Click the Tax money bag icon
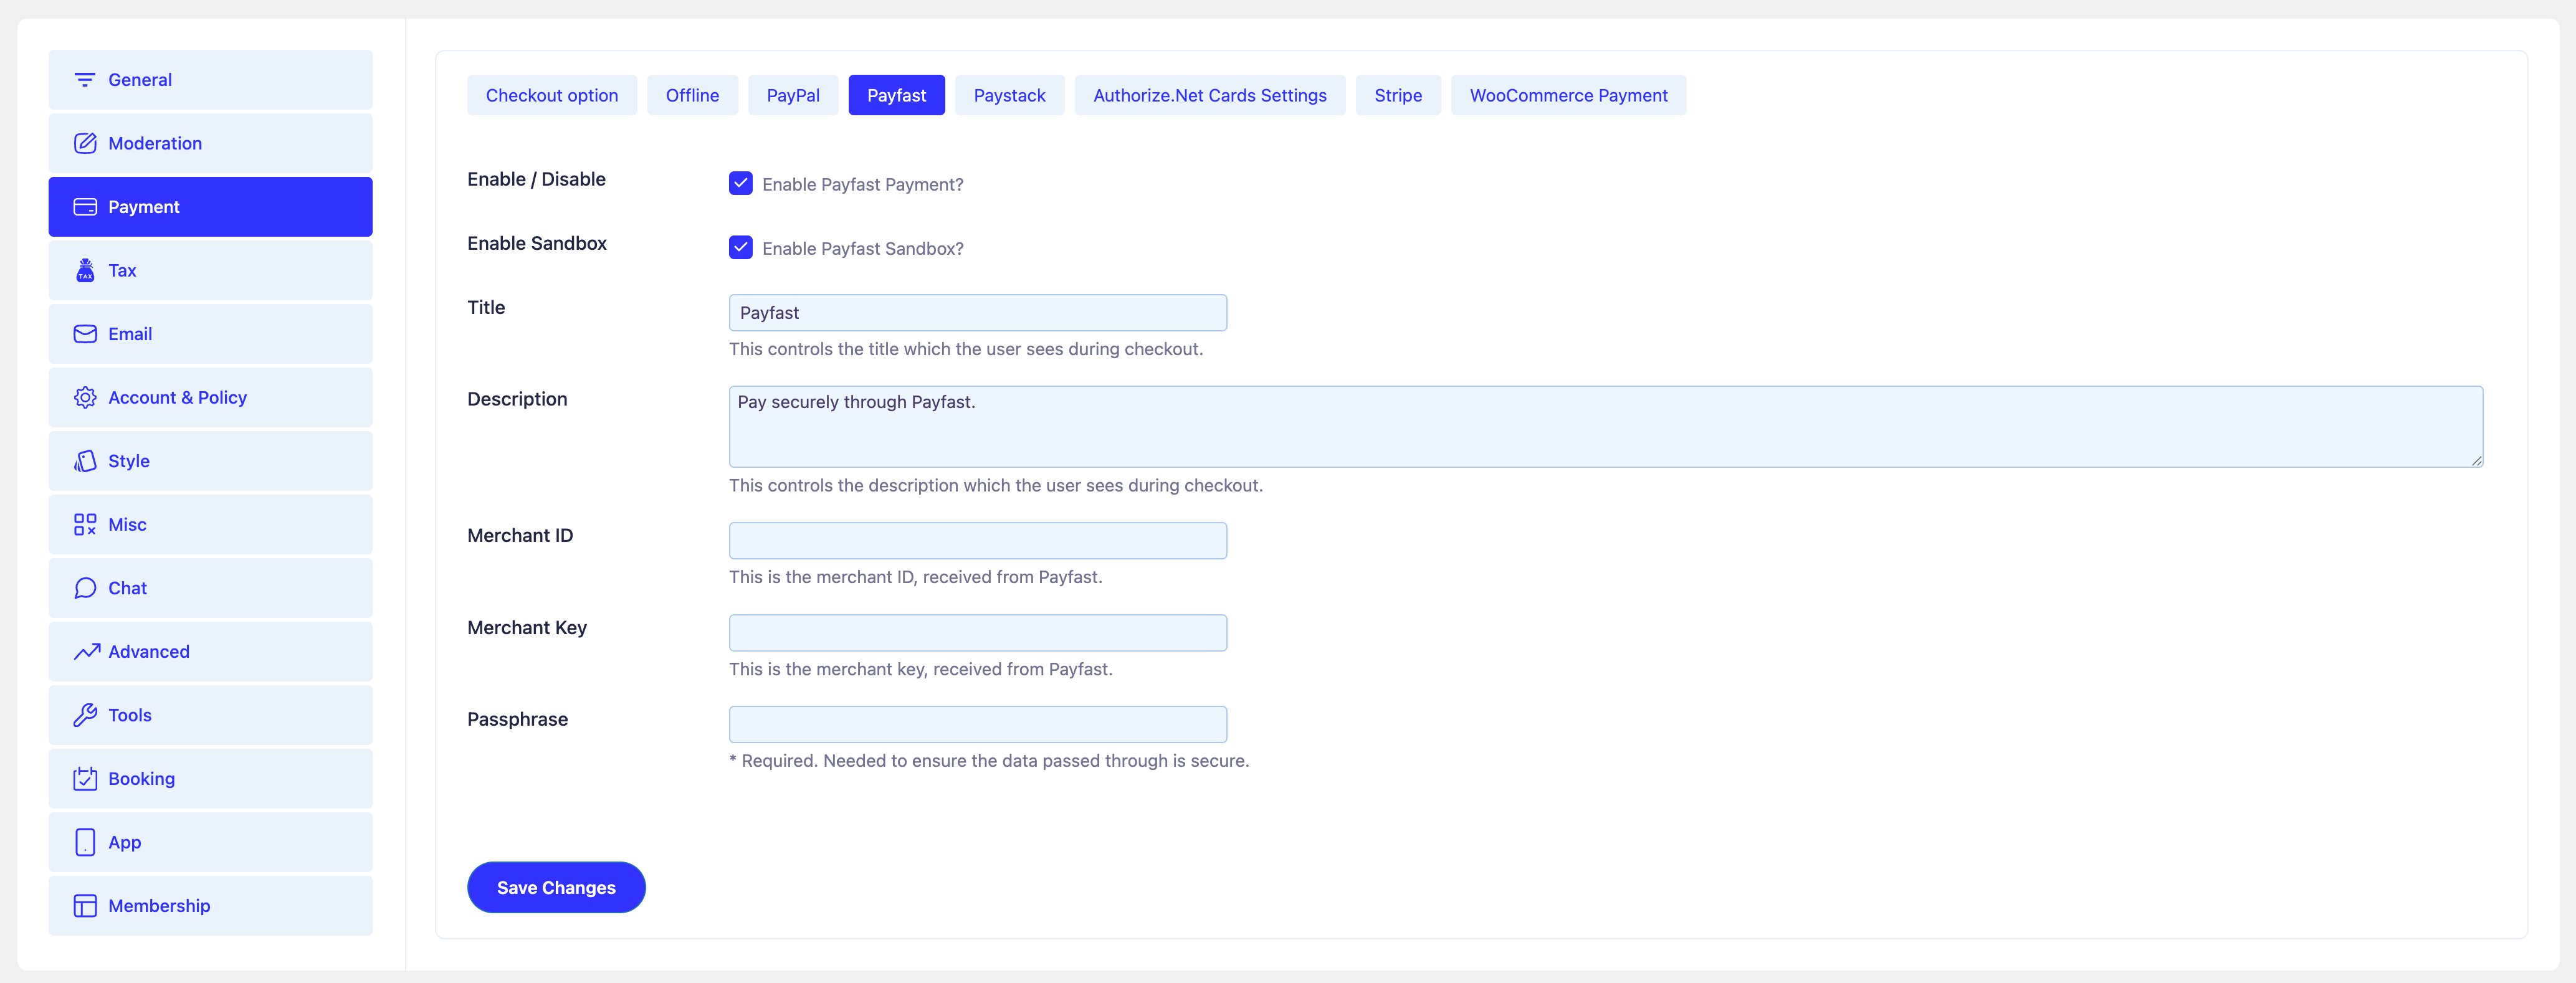Image resolution: width=2576 pixels, height=983 pixels. (x=85, y=270)
